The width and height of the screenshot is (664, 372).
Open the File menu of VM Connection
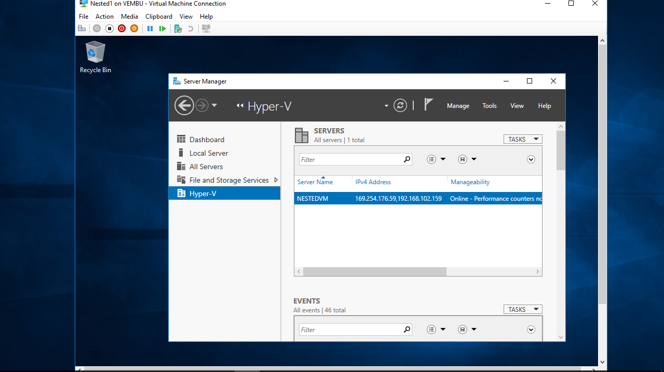click(x=84, y=17)
